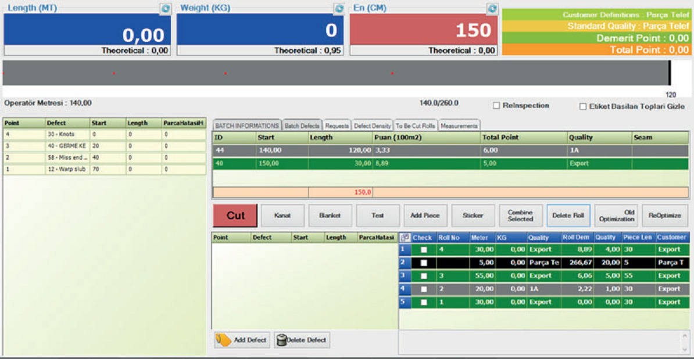Open the Defect Density tab
The height and width of the screenshot is (359, 694).
tap(373, 126)
